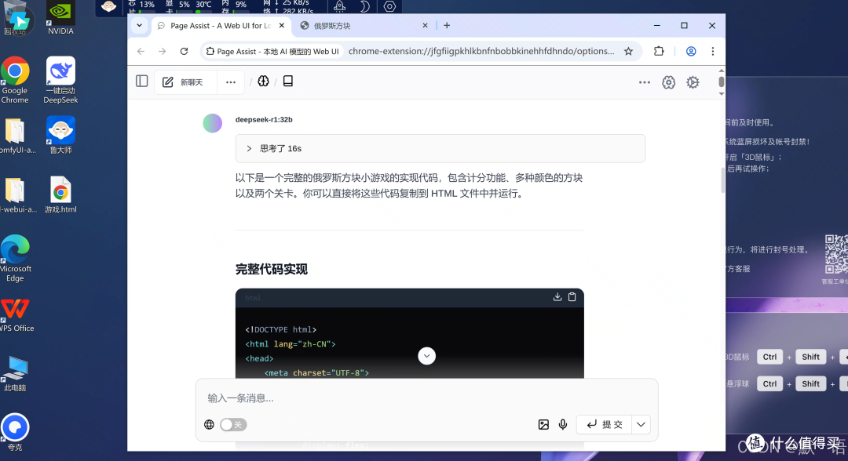Submit the message with 提交 button

tap(605, 425)
